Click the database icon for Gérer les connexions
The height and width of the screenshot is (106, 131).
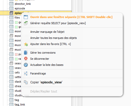point(26,53)
